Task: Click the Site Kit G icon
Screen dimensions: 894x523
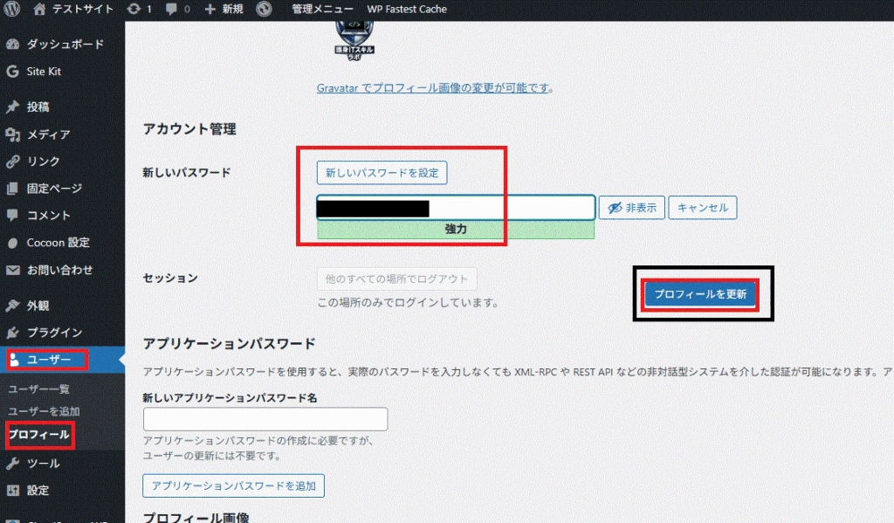Action: tap(12, 72)
